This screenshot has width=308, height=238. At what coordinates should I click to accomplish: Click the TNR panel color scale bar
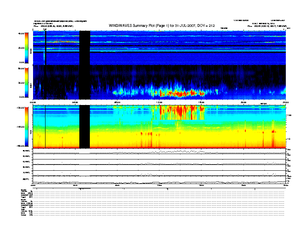pyautogui.click(x=26, y=127)
